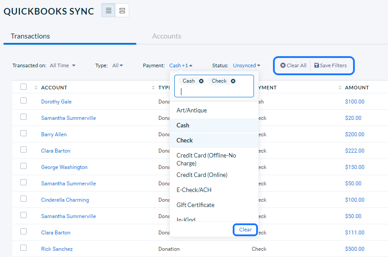Check the $222.00 Clara Barton row checkbox
This screenshot has width=388, height=257.
[23, 150]
